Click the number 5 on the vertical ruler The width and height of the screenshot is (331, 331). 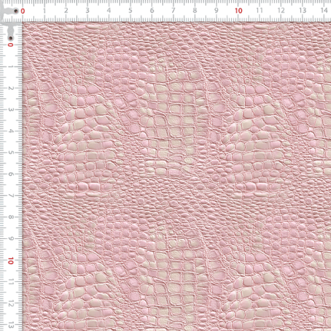pos(11,153)
